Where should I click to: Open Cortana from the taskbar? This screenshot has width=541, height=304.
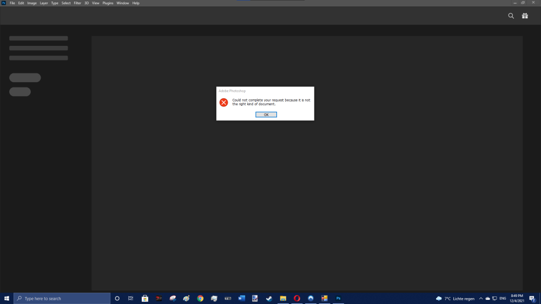(x=117, y=299)
